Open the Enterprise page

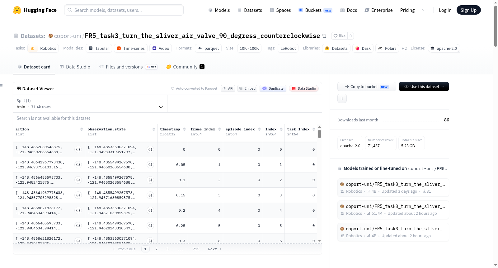pos(378,10)
